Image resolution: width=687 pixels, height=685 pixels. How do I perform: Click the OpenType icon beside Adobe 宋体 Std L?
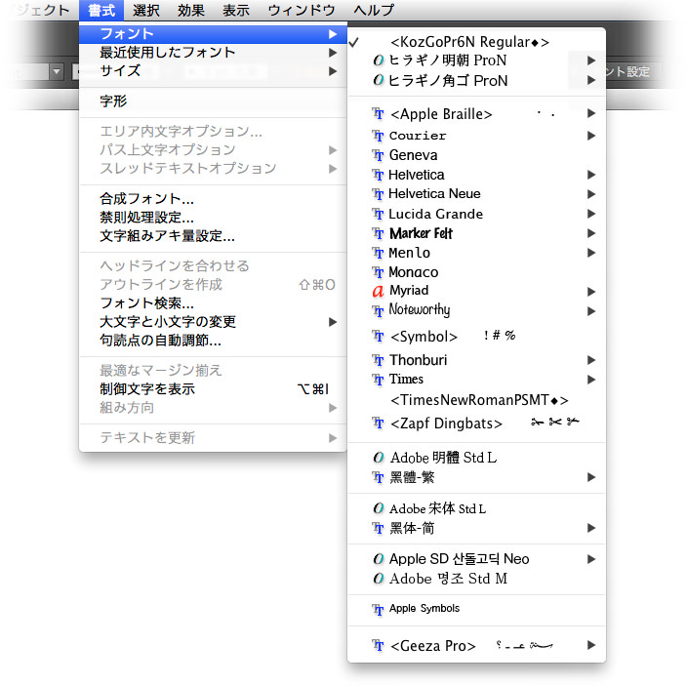[378, 508]
